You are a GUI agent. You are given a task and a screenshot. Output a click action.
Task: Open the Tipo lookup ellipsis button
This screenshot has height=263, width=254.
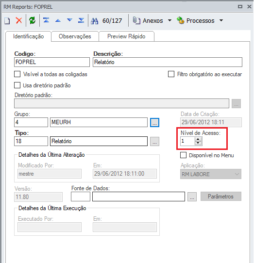(x=154, y=141)
